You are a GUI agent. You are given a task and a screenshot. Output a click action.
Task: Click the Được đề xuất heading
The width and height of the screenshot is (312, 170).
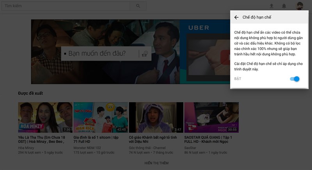coord(30,93)
